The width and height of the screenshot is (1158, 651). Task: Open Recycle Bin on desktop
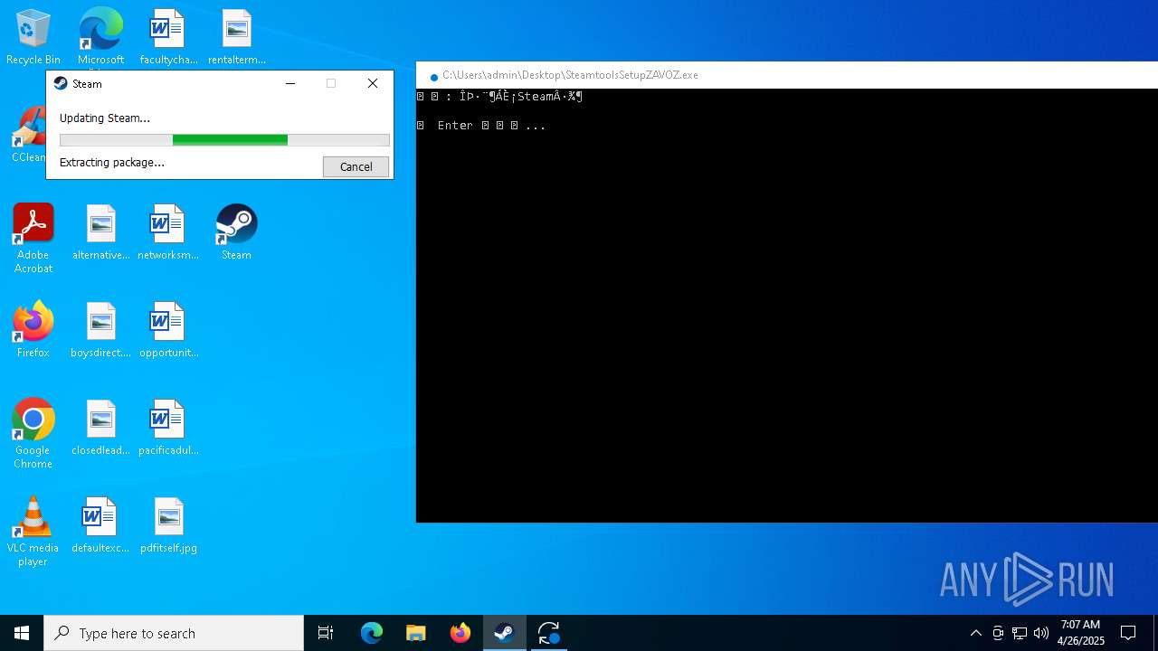(33, 38)
